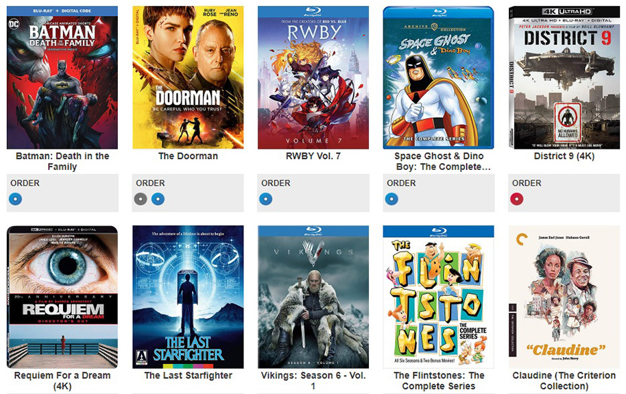Open Space Ghost & Dino Boy title link
The height and width of the screenshot is (394, 626).
pos(439,161)
